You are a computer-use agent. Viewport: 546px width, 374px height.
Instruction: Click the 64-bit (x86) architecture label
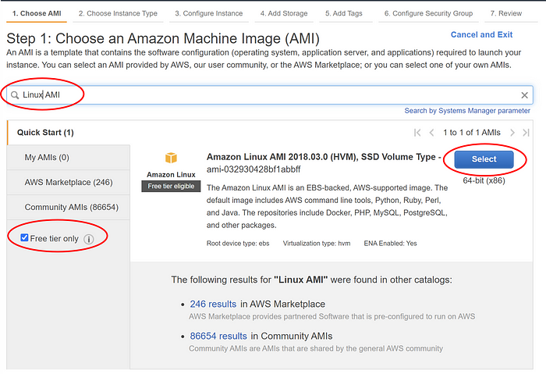(x=484, y=180)
